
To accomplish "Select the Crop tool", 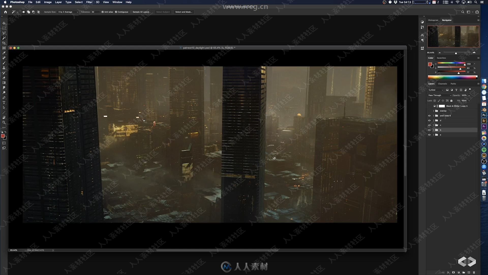I will (x=4, y=43).
